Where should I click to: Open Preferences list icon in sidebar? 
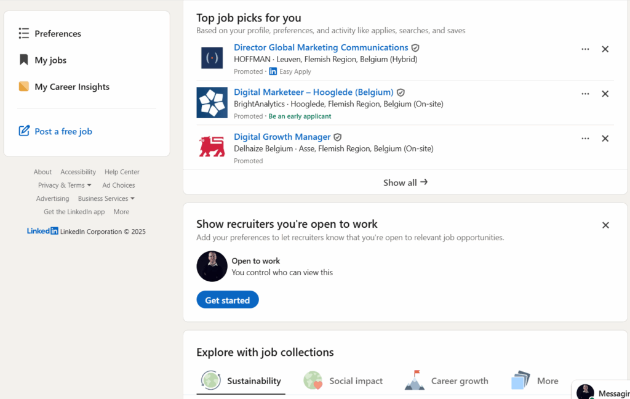[x=24, y=33]
